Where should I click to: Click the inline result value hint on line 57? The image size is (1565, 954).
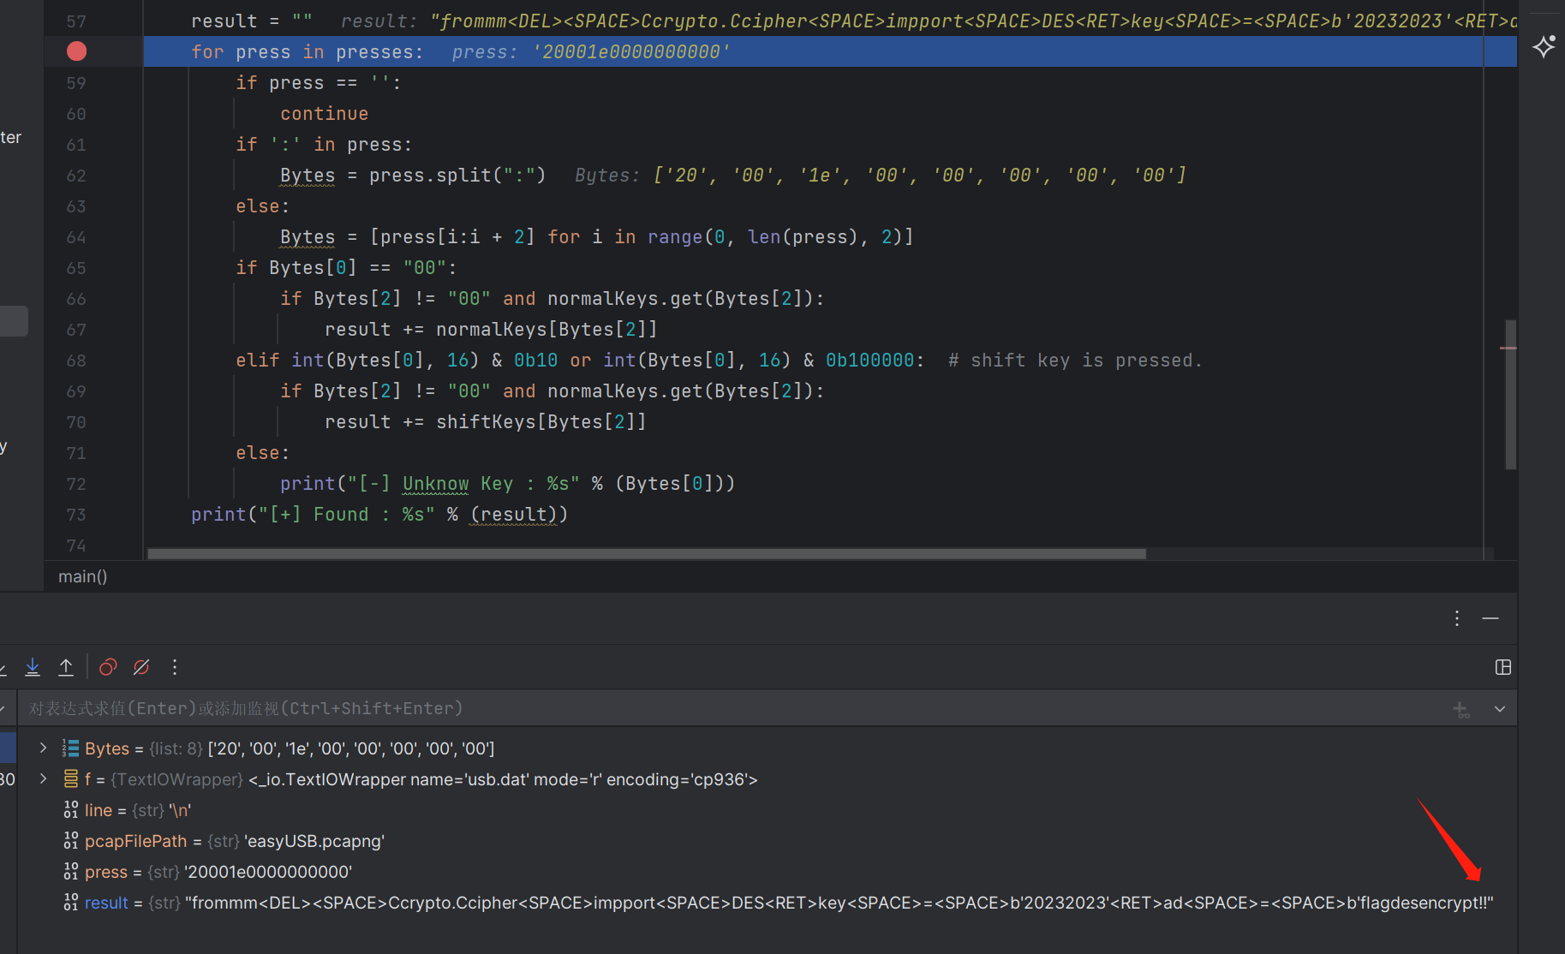click(x=929, y=21)
